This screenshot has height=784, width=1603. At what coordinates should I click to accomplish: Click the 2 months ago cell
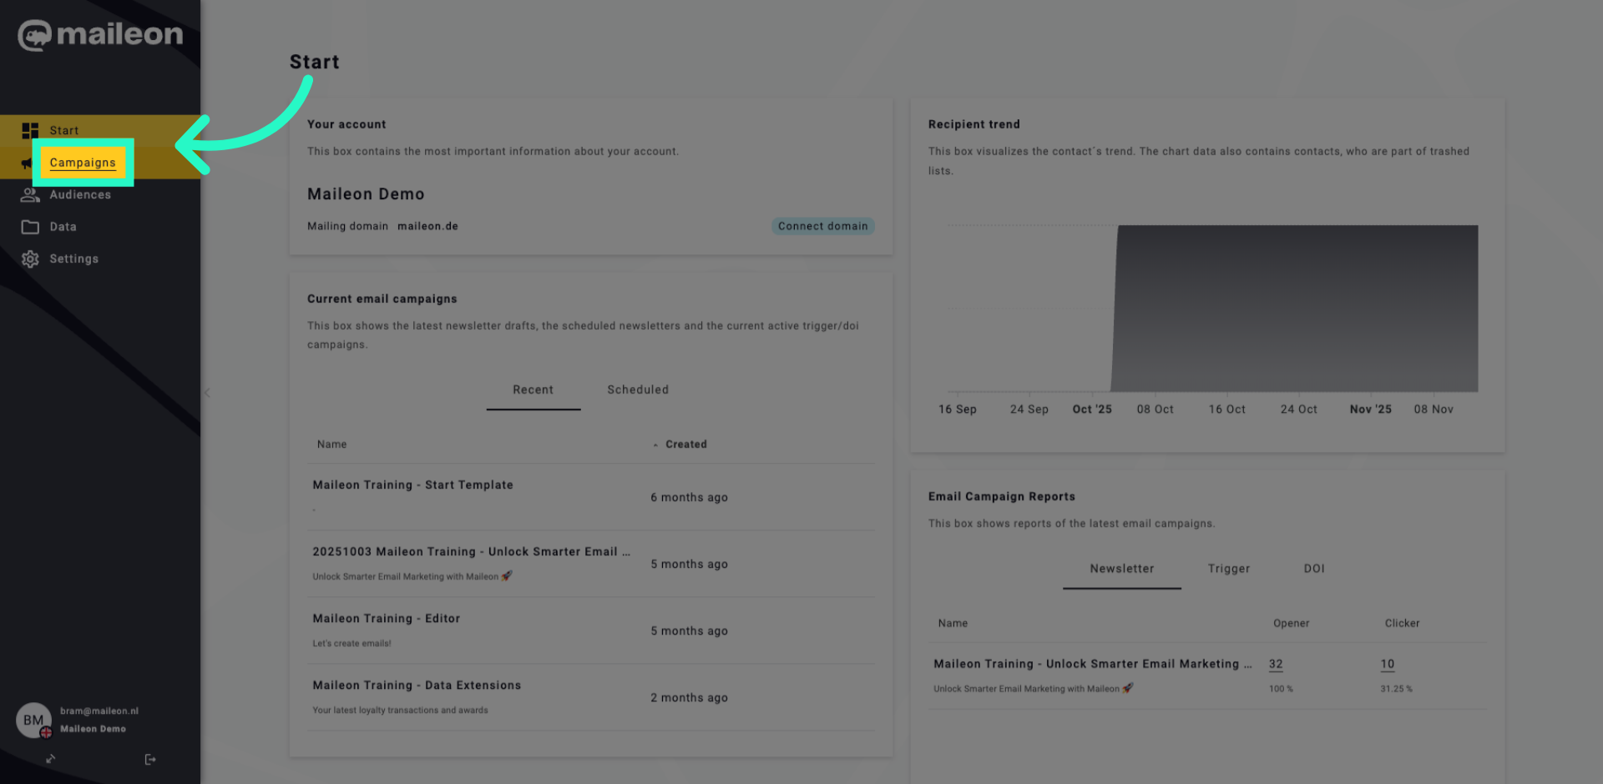click(689, 697)
